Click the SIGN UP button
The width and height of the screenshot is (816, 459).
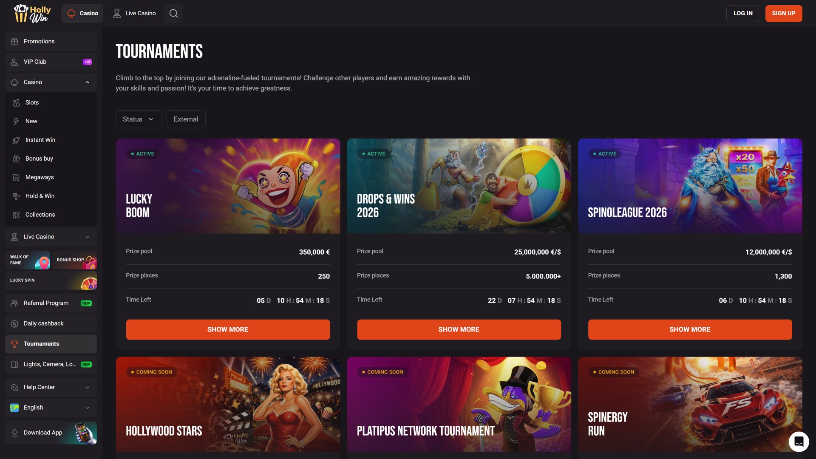coord(783,13)
